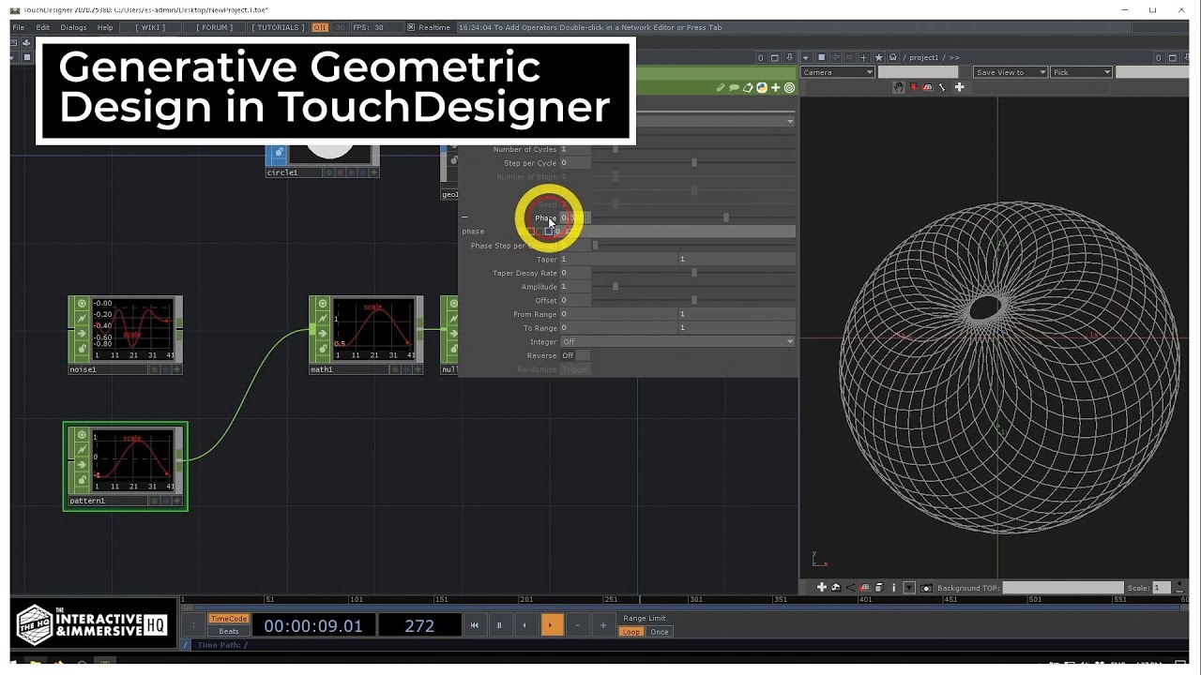Click the home icon in path bar
Image resolution: width=1201 pixels, height=675 pixels.
(x=893, y=57)
